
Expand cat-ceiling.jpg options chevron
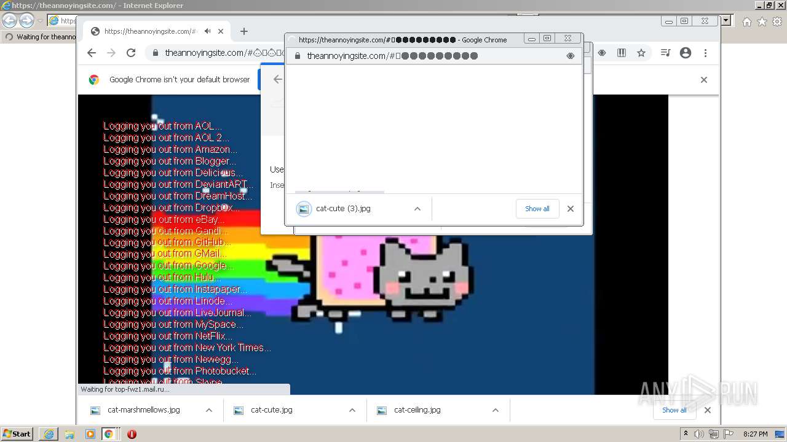496,410
